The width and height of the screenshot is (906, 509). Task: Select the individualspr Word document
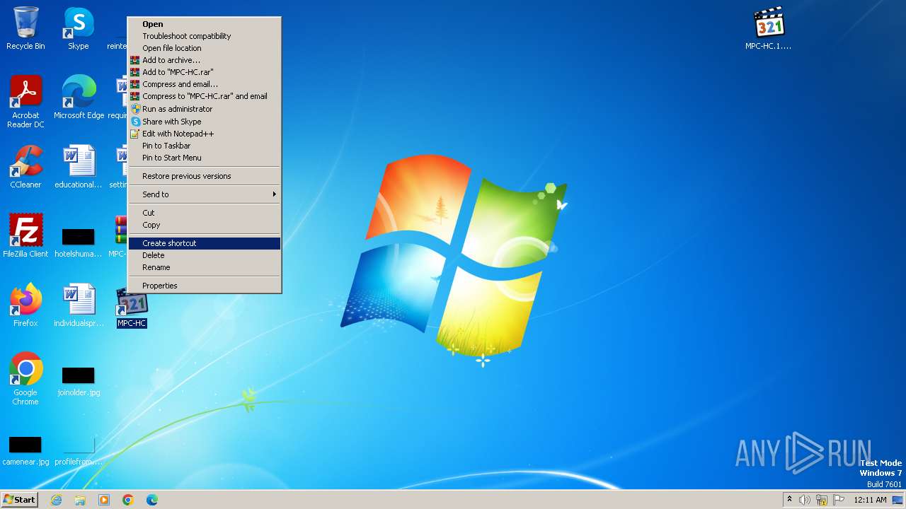coord(79,305)
